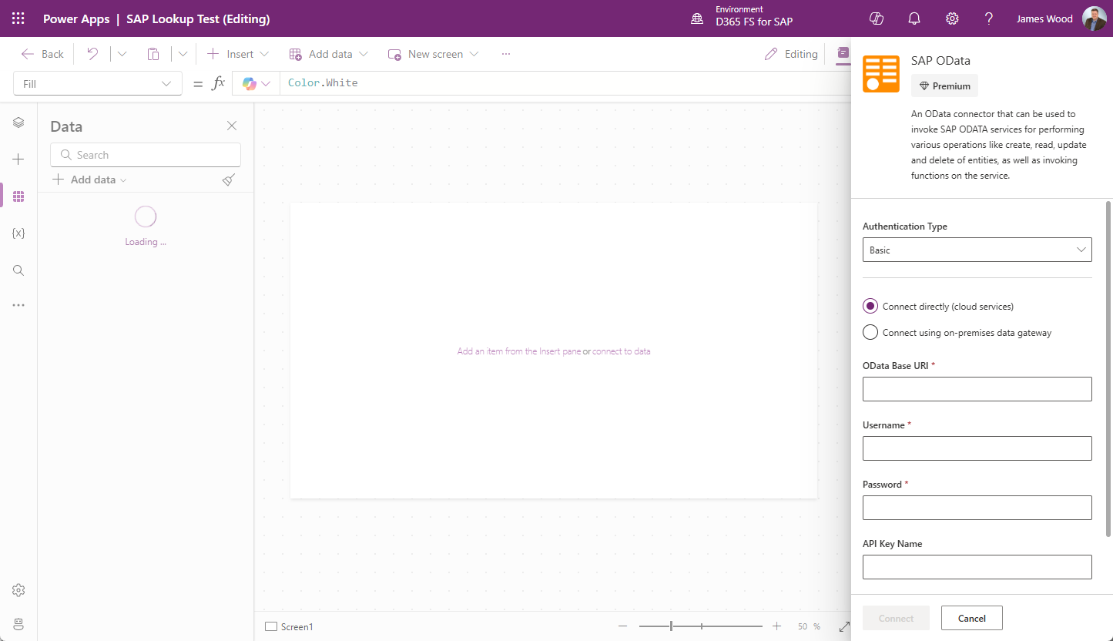Click the fit to window arrow icon

coord(844,626)
